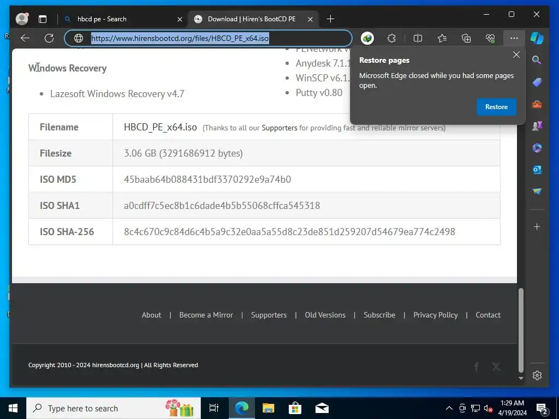559x419 pixels.
Task: Switch to the 'hbcd pe - Search' tab
Action: tap(102, 19)
